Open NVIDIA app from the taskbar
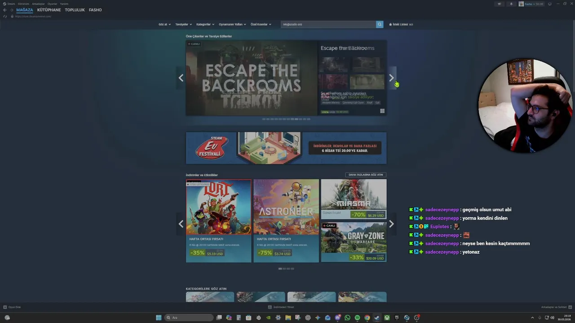This screenshot has height=323, width=575. (268, 318)
